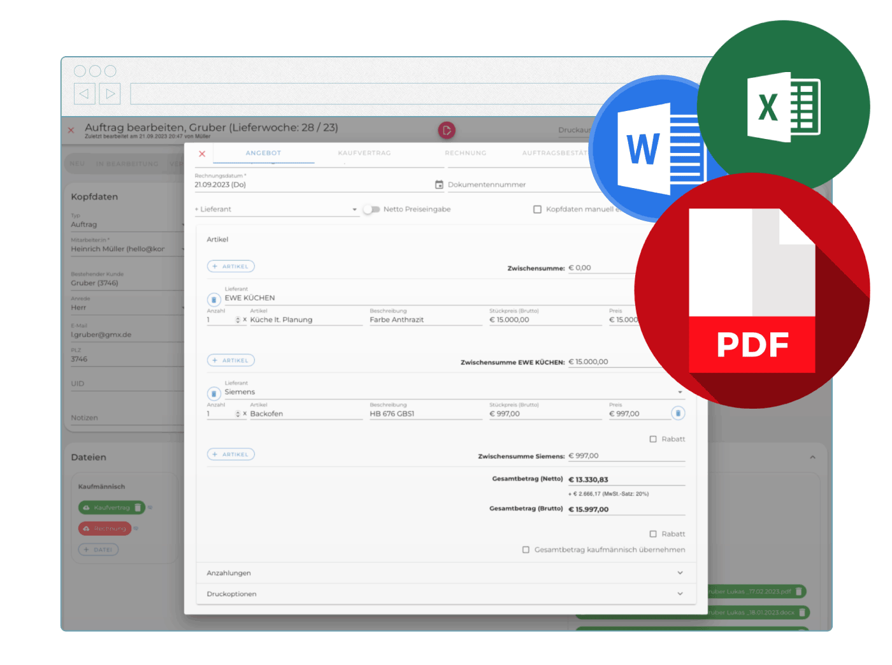892x665 pixels.
Task: Delete the 18.01.2023.docx file
Action: [x=803, y=612]
